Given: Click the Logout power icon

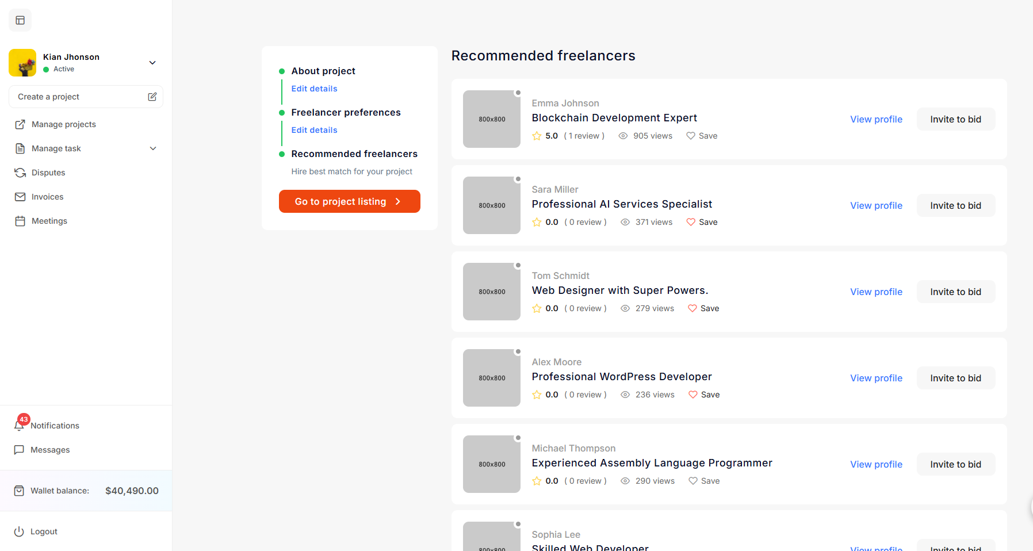Looking at the screenshot, I should [19, 531].
